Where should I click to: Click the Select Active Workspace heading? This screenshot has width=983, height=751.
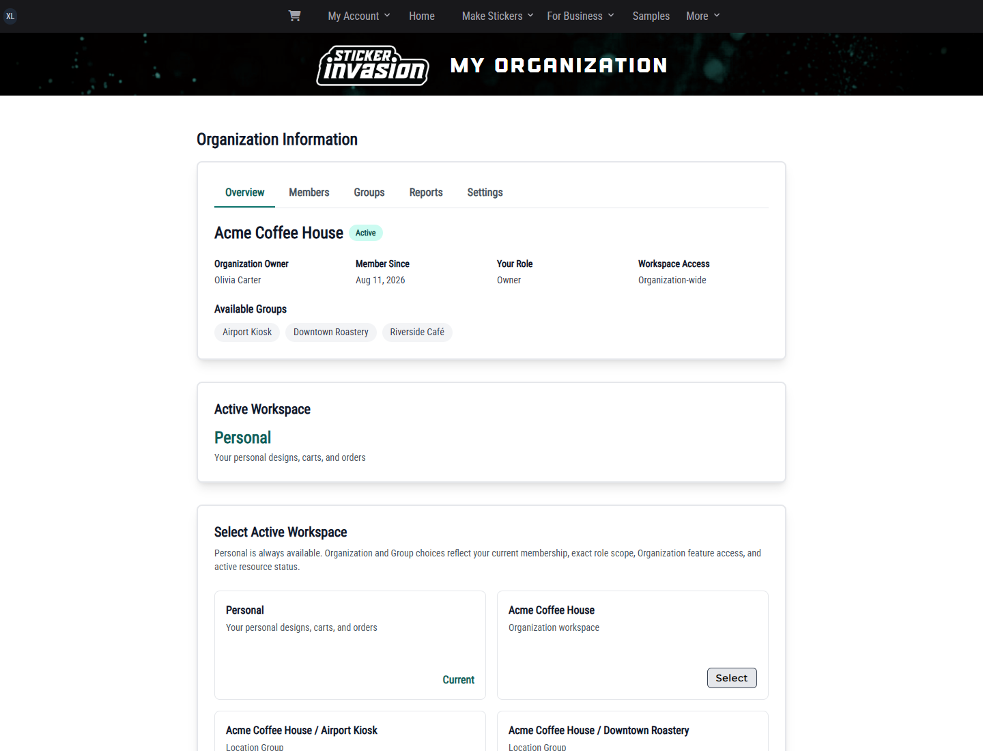click(281, 532)
